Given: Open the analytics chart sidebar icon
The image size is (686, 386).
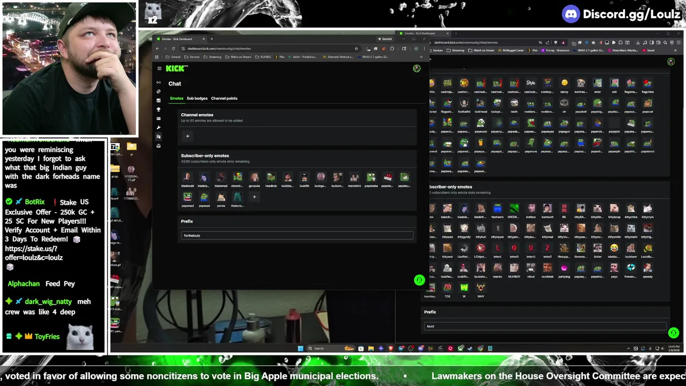Looking at the screenshot, I should 159,100.
